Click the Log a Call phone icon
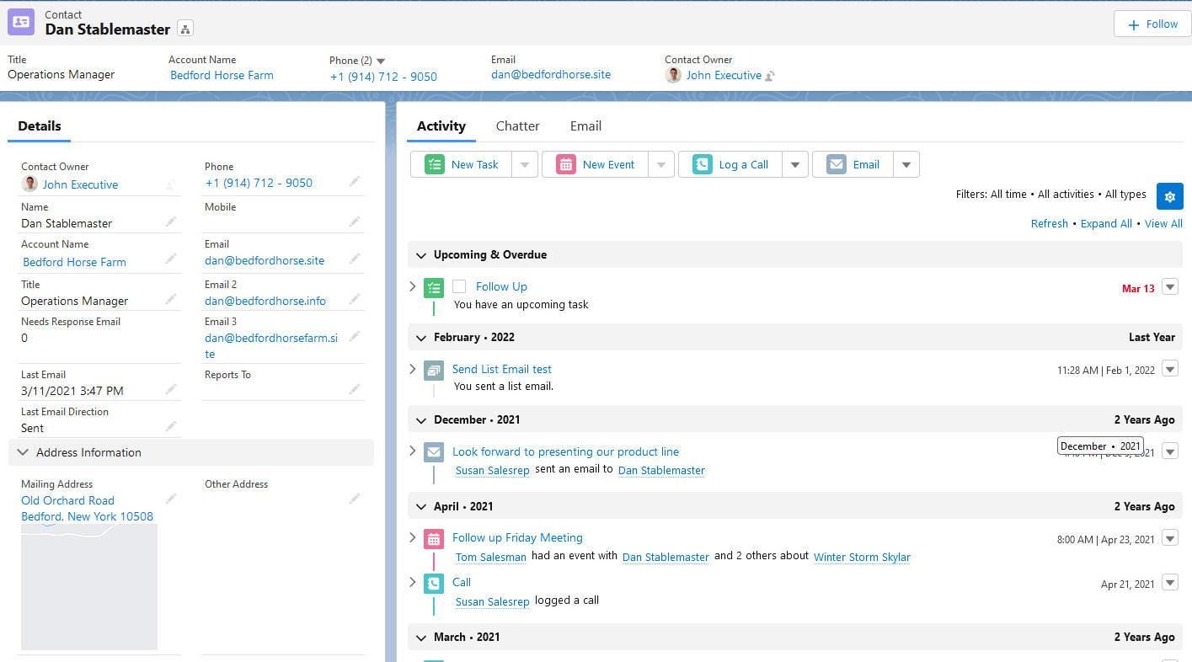1192x662 pixels. pos(702,164)
